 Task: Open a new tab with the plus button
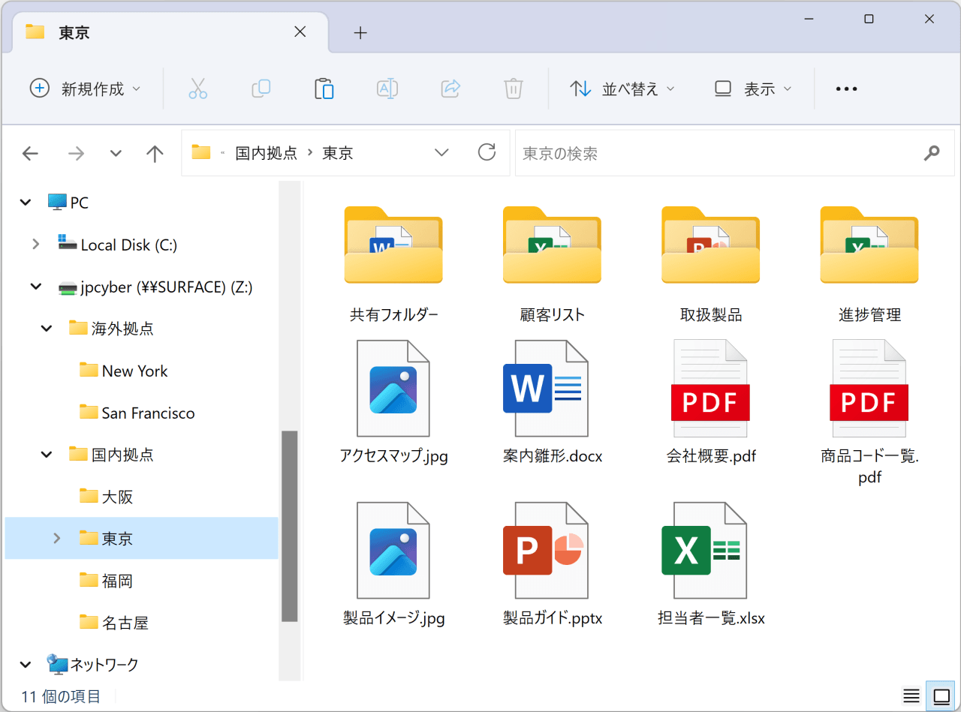(x=360, y=32)
